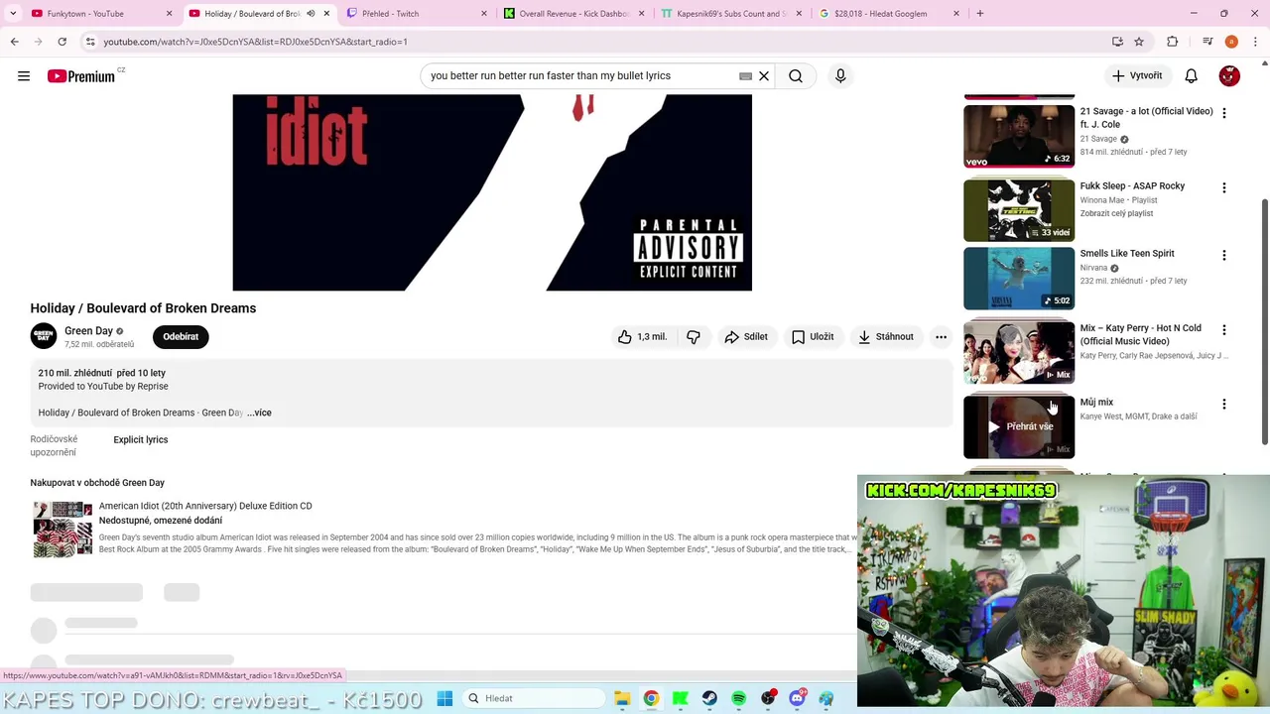Start voice search with the microphone
This screenshot has width=1270, height=714.
pyautogui.click(x=840, y=76)
